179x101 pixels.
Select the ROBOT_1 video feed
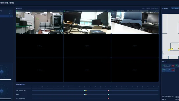tap(87, 22)
